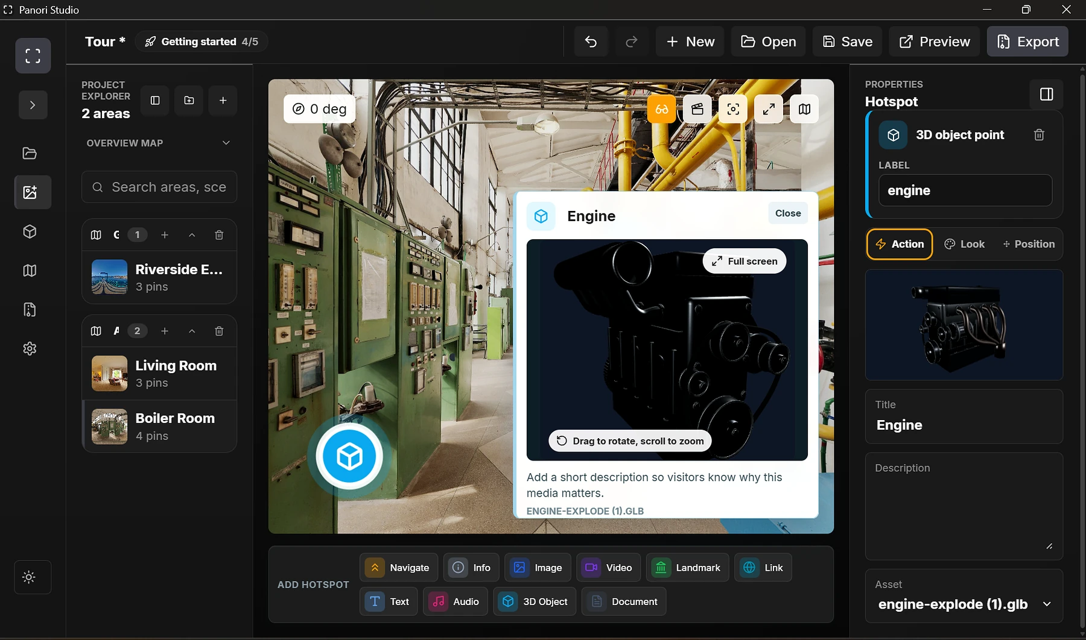This screenshot has height=640, width=1086.
Task: Click the focus target icon in viewer
Action: pyautogui.click(x=733, y=109)
